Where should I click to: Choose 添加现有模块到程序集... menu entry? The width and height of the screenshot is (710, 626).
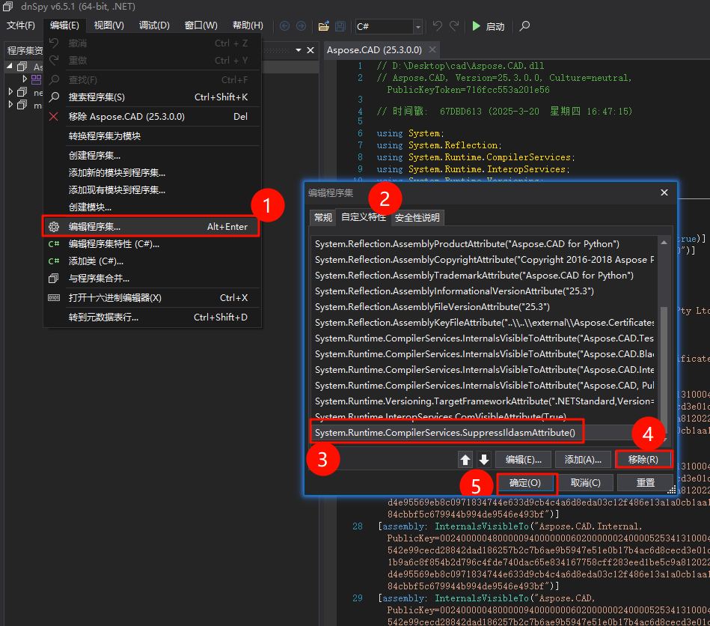(x=152, y=190)
